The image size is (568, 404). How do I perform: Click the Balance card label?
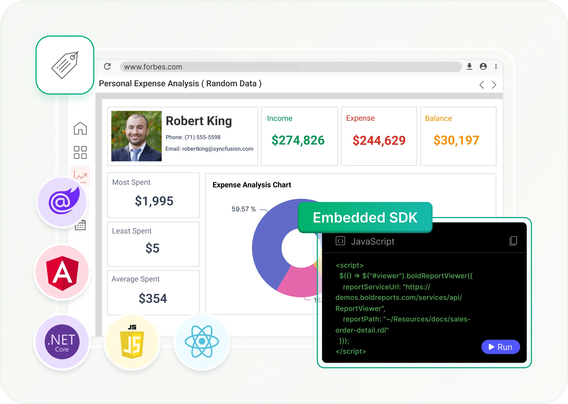click(438, 118)
